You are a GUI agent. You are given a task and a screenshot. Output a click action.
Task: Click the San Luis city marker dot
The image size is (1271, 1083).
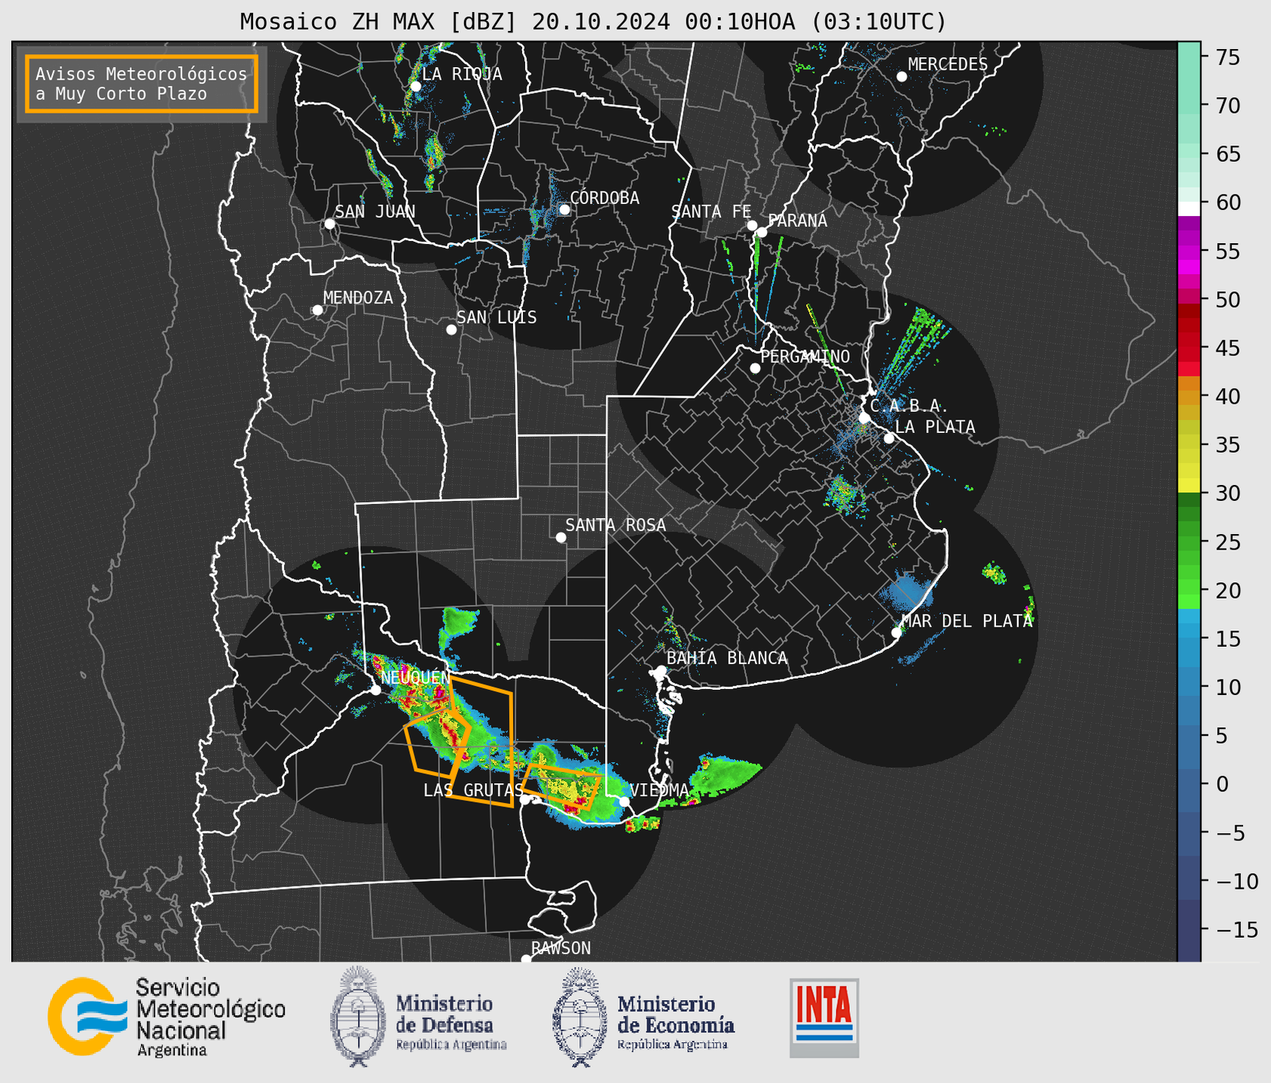click(x=451, y=330)
